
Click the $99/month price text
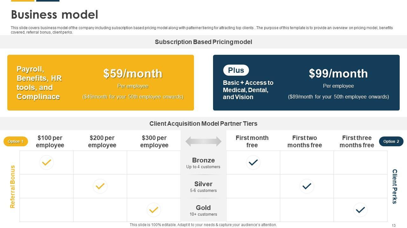click(338, 73)
